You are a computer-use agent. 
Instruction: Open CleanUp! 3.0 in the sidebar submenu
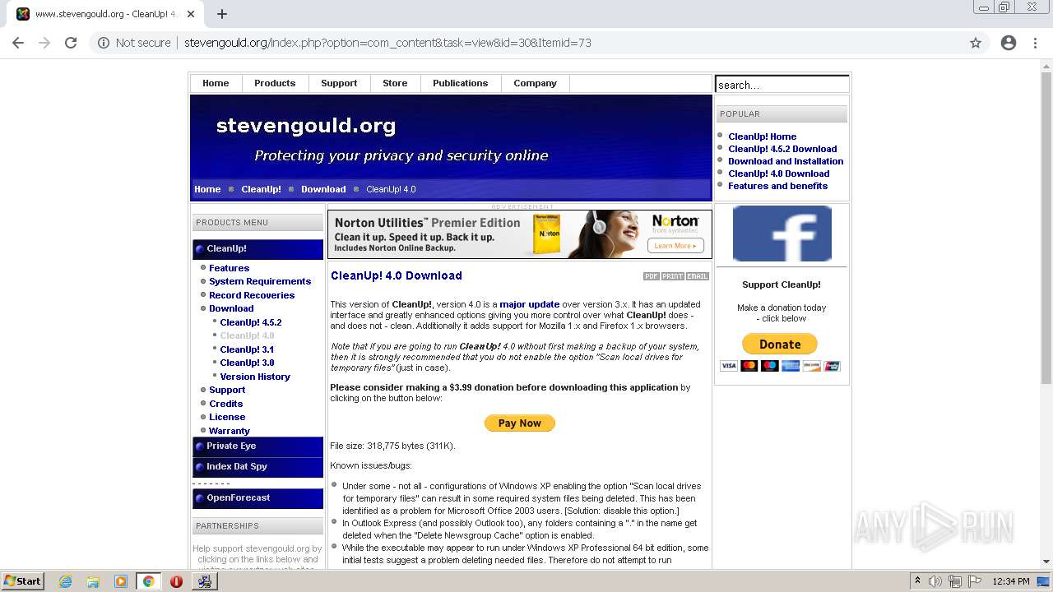[x=247, y=363]
